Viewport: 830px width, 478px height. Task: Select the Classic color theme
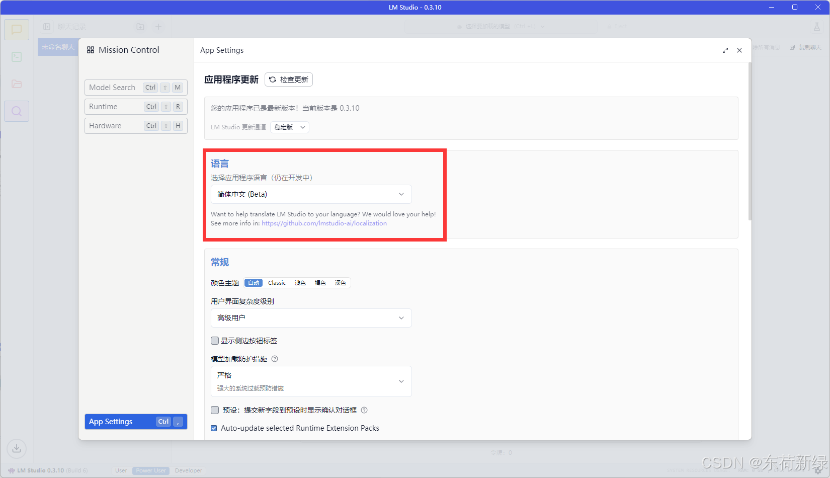pyautogui.click(x=277, y=283)
